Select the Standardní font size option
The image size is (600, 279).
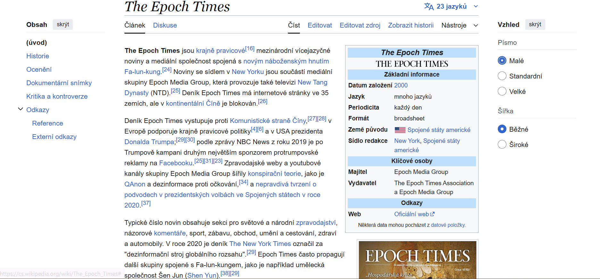coord(502,76)
